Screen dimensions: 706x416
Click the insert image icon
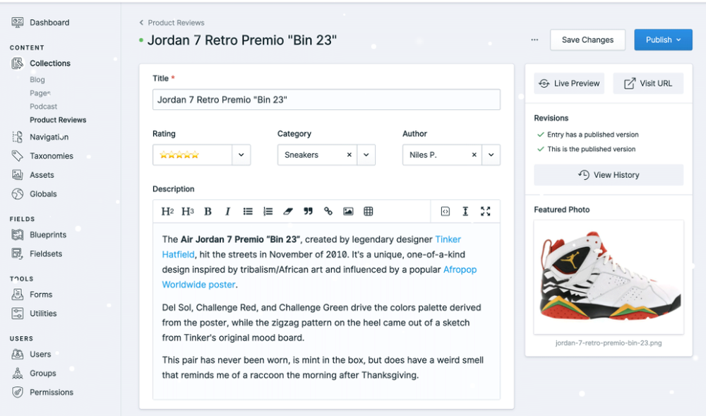348,211
